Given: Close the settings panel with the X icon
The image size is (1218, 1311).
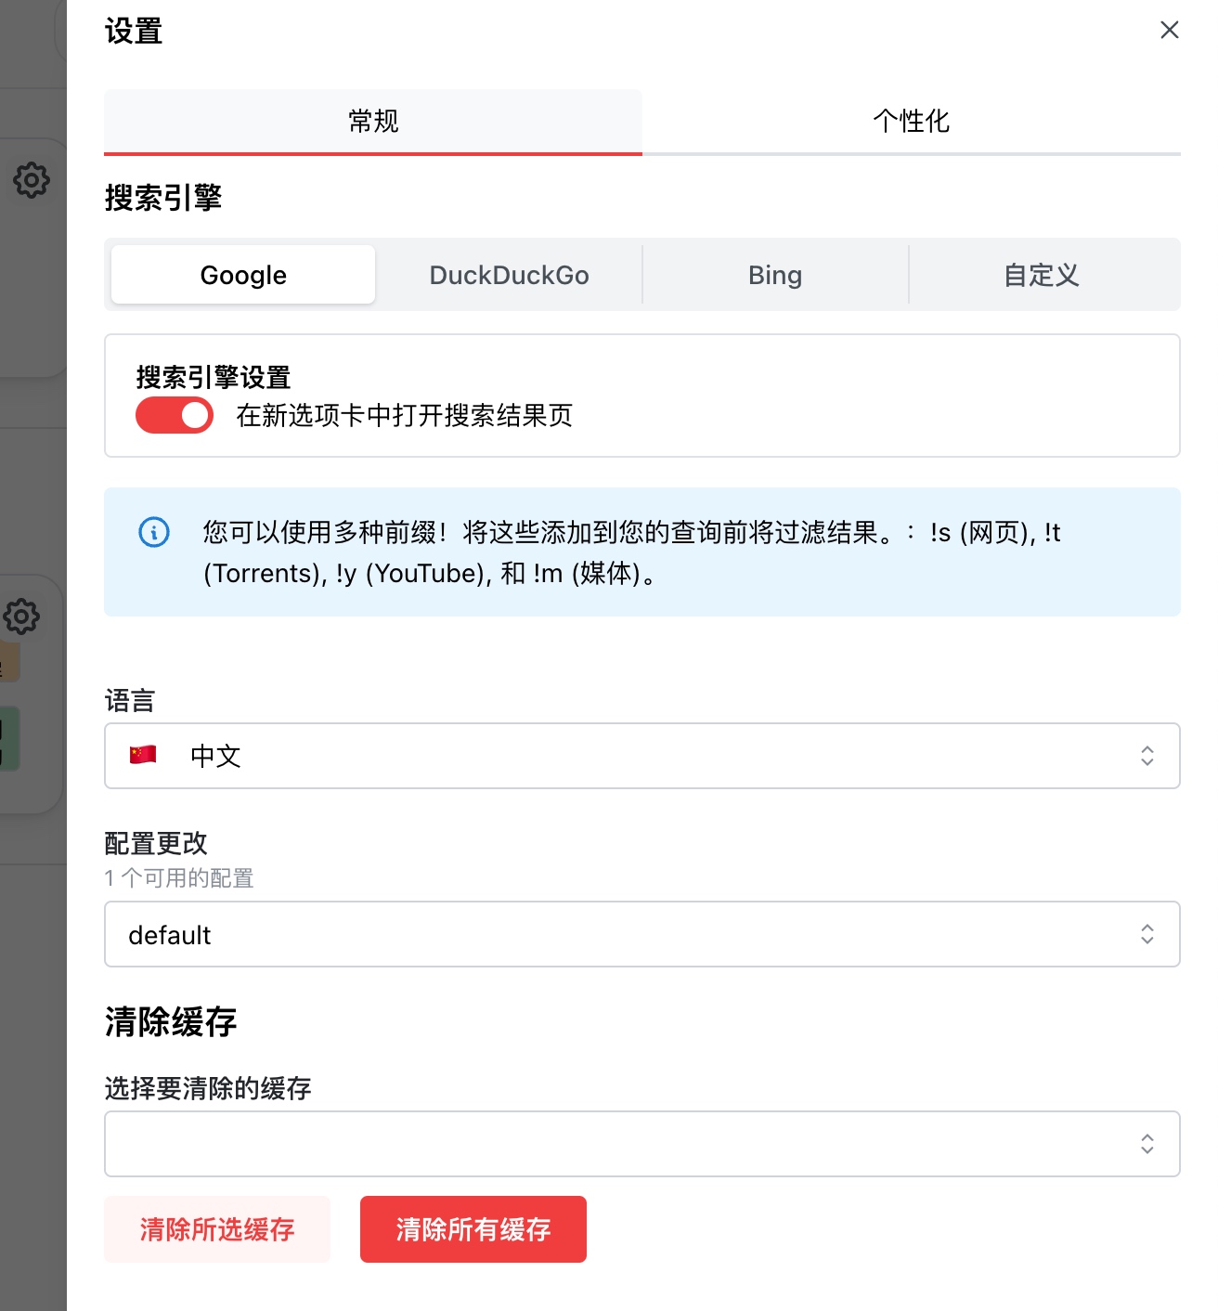Looking at the screenshot, I should click(1170, 30).
